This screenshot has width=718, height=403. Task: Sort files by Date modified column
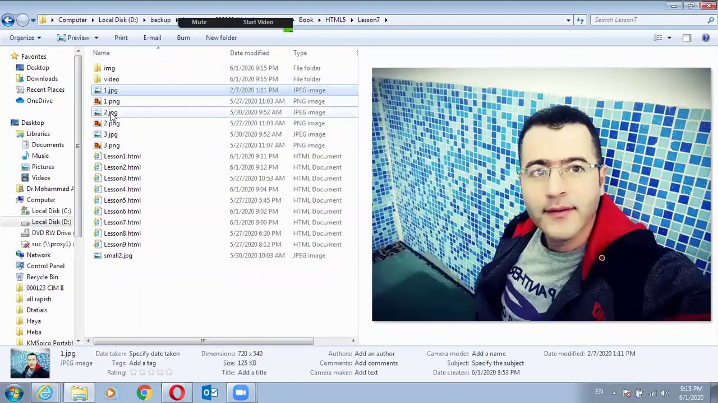[x=249, y=53]
